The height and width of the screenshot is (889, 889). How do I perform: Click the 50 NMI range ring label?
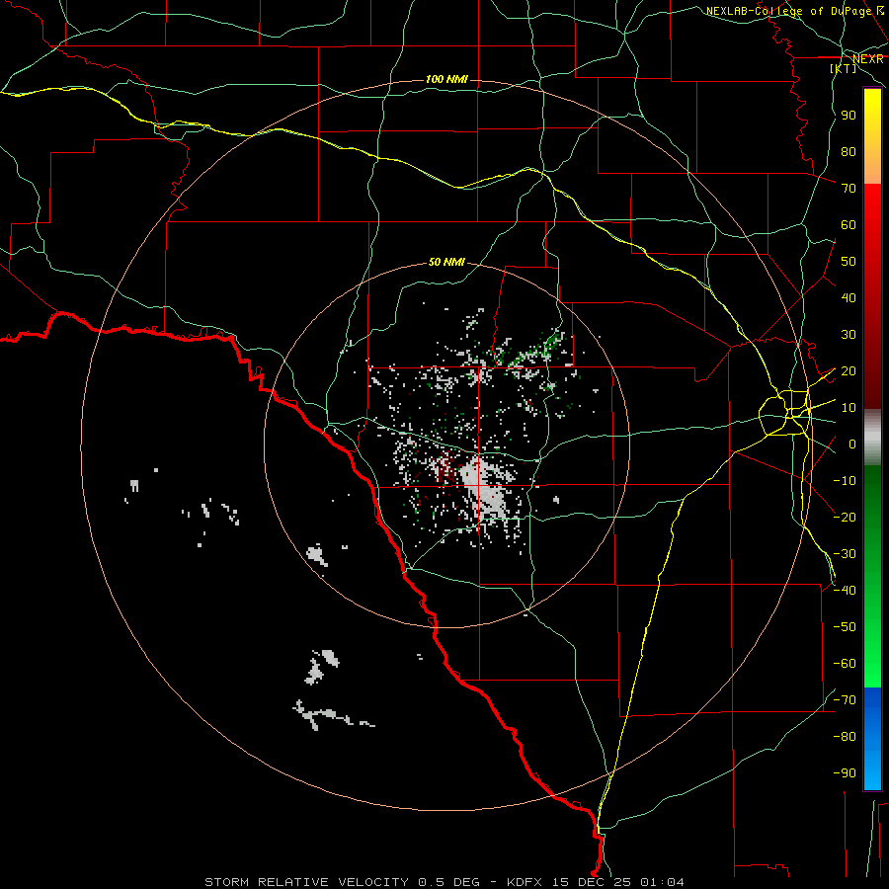[446, 262]
